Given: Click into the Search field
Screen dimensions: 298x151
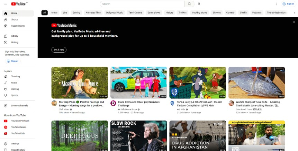Looking at the screenshot, I should tap(142, 4).
